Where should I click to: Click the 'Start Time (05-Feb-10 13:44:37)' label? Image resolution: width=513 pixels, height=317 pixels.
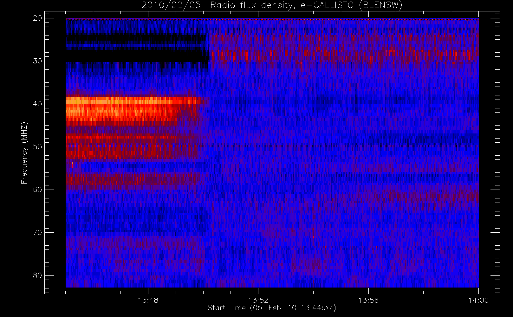[272, 308]
